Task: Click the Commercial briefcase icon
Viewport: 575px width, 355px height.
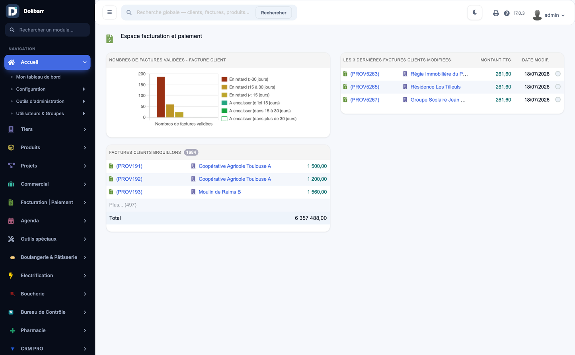Action: click(x=11, y=184)
